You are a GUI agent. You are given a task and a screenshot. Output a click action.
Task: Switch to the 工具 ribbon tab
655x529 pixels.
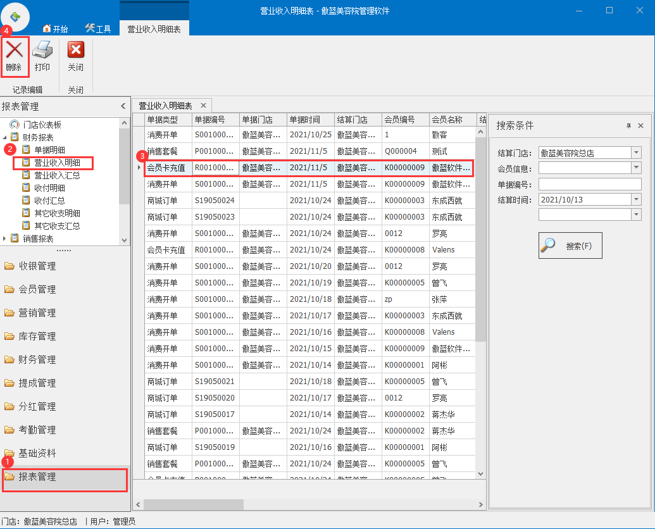coord(98,29)
